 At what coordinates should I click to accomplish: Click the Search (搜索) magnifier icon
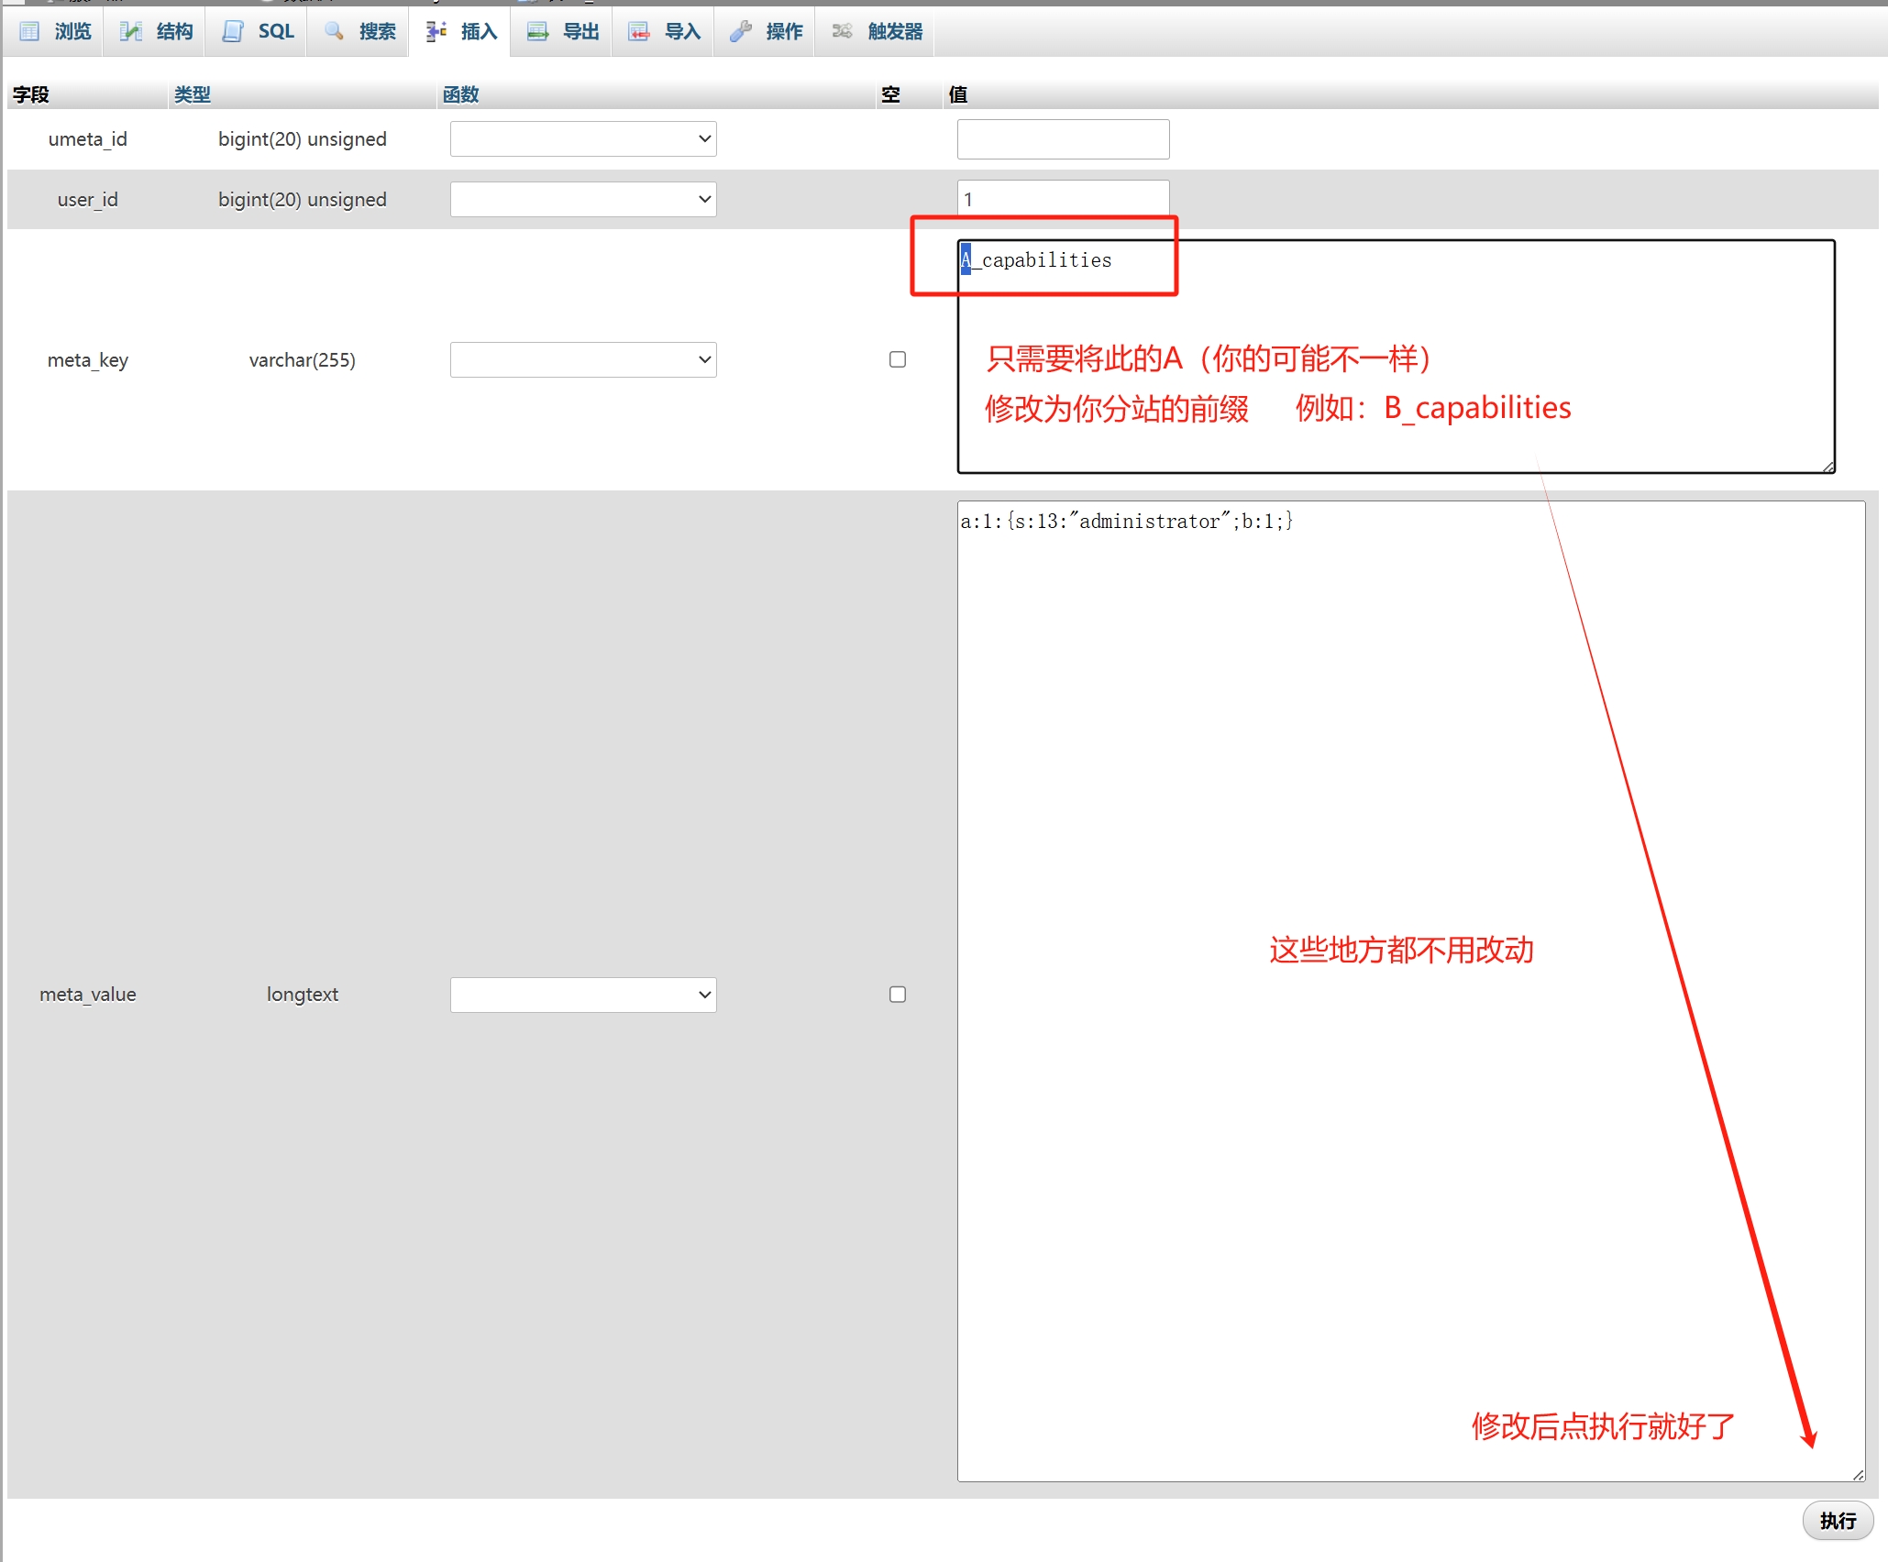tap(335, 31)
